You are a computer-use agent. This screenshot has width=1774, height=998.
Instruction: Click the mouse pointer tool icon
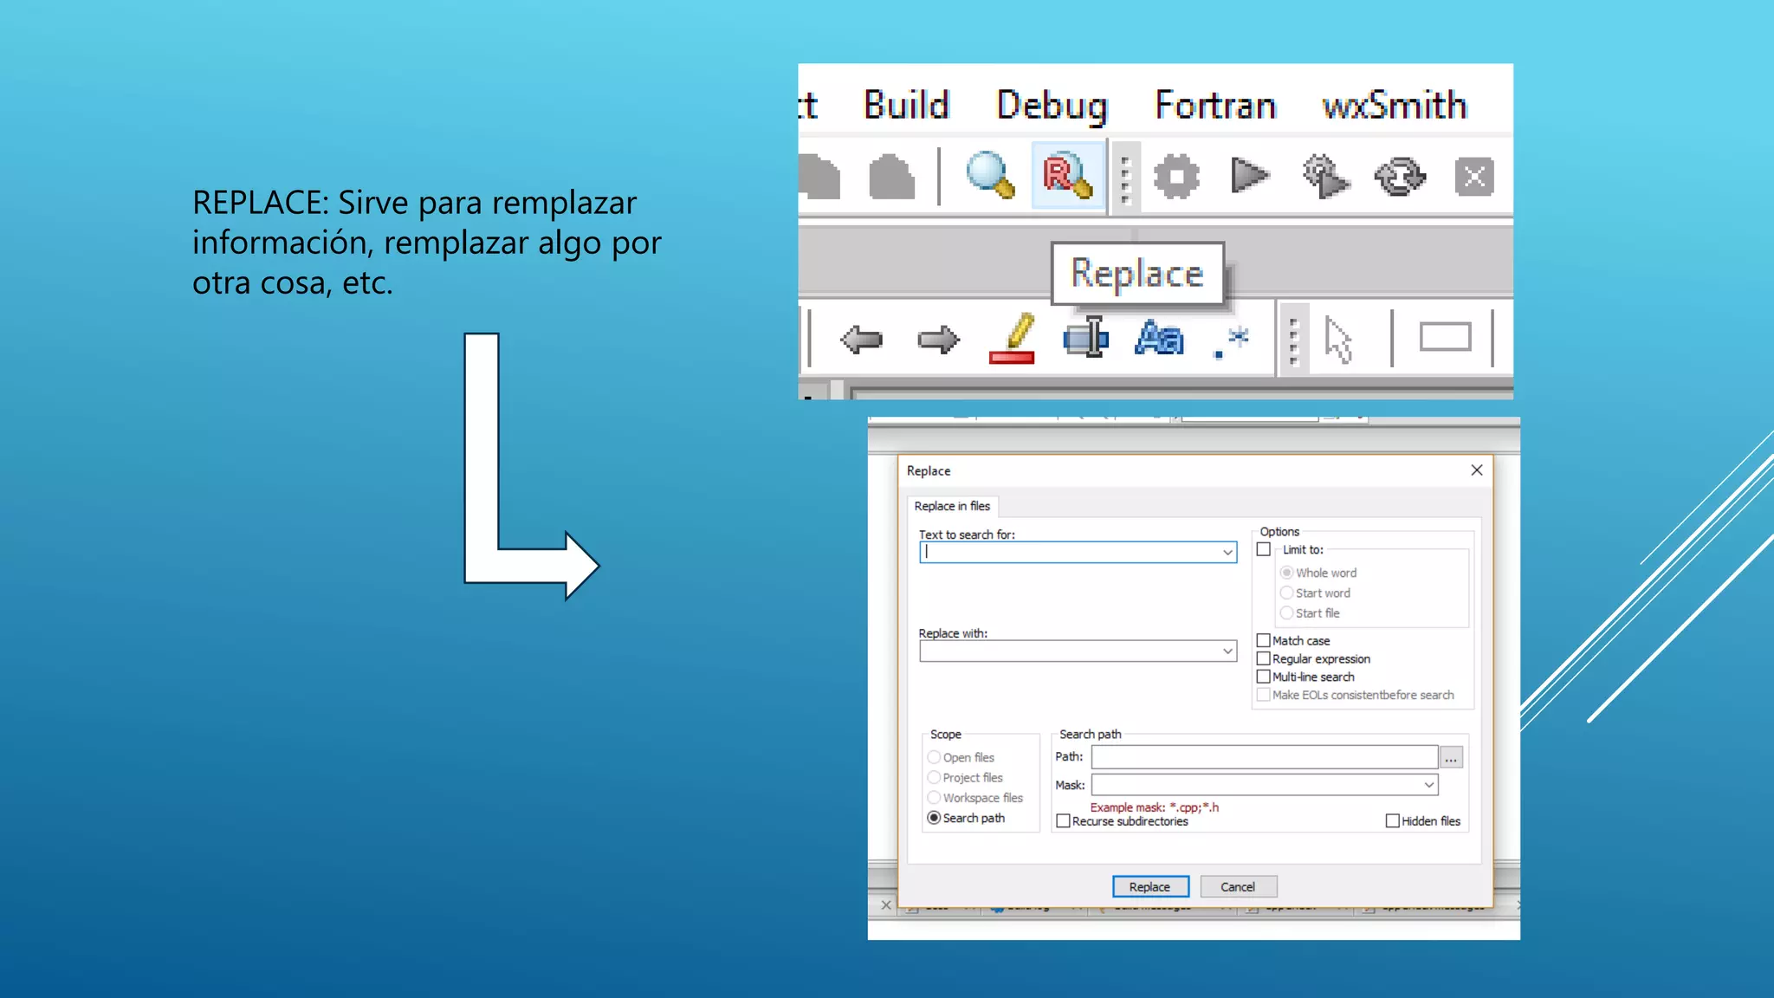[1338, 340]
